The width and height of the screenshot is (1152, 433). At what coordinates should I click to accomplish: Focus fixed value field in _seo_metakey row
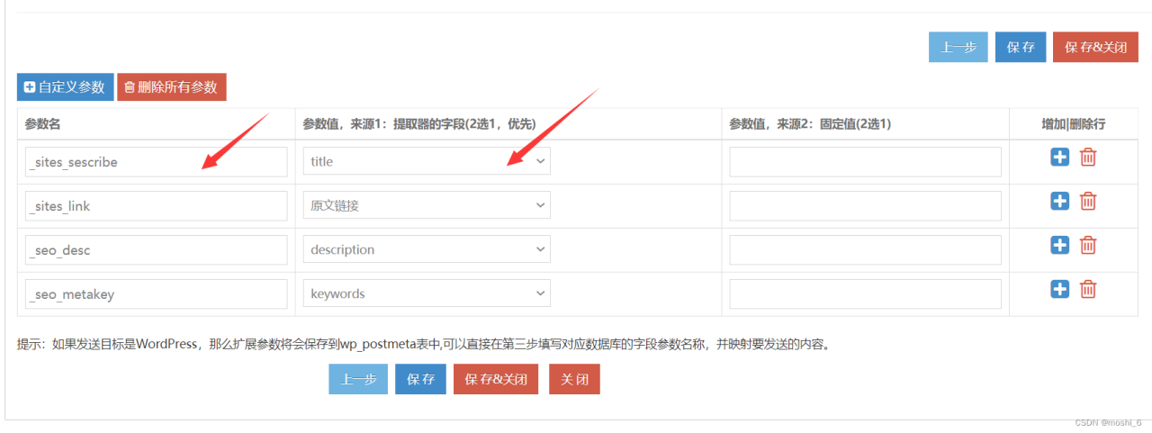865,294
